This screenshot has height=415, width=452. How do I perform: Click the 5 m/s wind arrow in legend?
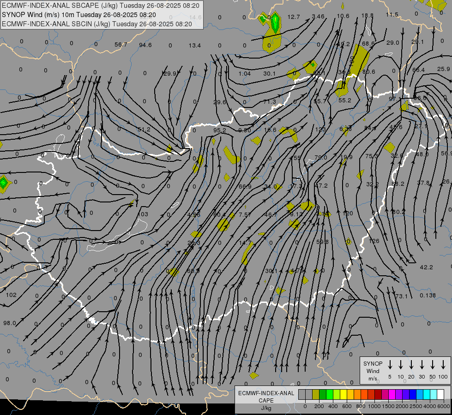(x=390, y=365)
